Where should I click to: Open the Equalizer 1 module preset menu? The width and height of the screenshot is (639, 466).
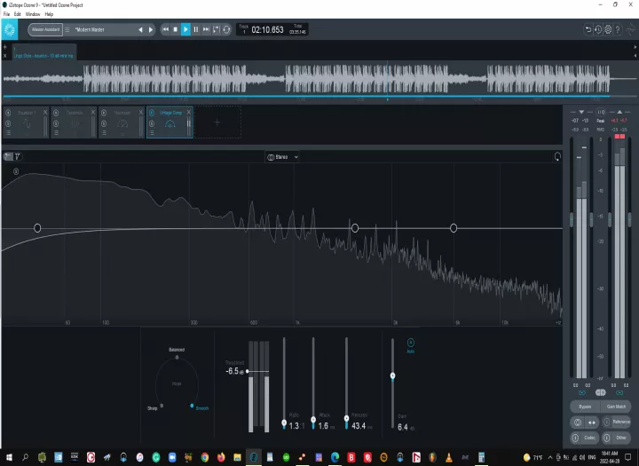click(8, 133)
